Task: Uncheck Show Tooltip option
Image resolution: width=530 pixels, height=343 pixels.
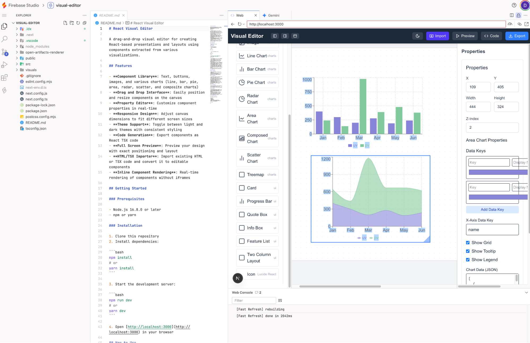Action: tap(468, 251)
